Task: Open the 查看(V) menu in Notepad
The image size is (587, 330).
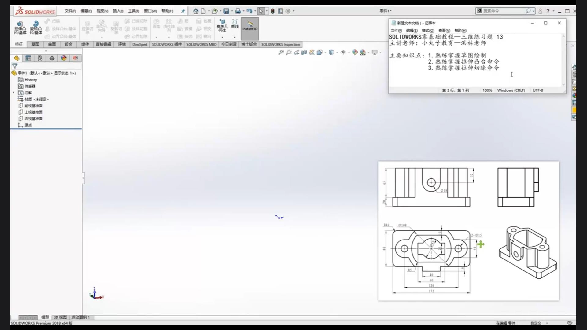Action: coord(444,31)
